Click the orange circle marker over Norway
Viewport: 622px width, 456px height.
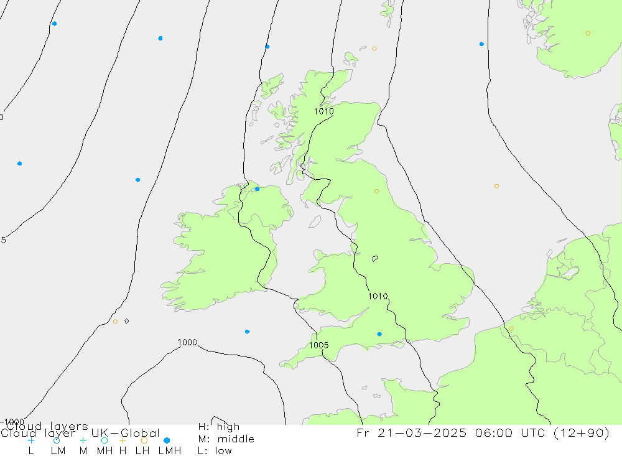(588, 34)
